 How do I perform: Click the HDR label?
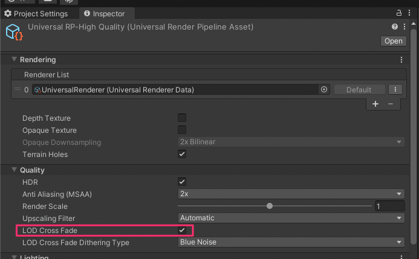[x=30, y=182]
